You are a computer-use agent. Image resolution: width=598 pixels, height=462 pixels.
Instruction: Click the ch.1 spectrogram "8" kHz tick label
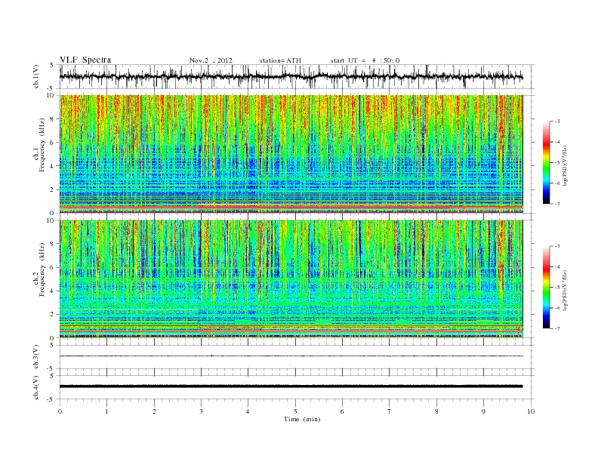click(52, 119)
